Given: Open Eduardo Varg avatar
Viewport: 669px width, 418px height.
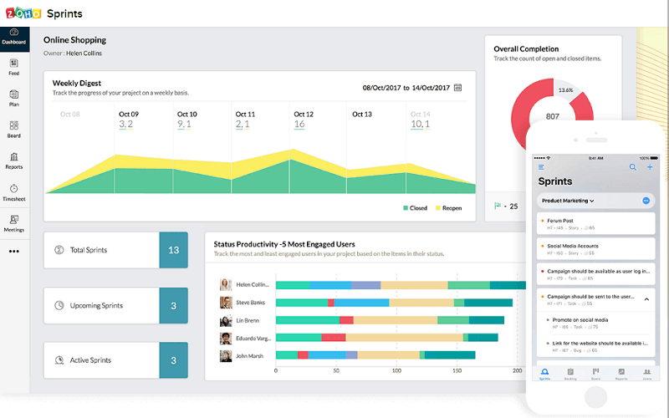Looking at the screenshot, I should click(226, 339).
